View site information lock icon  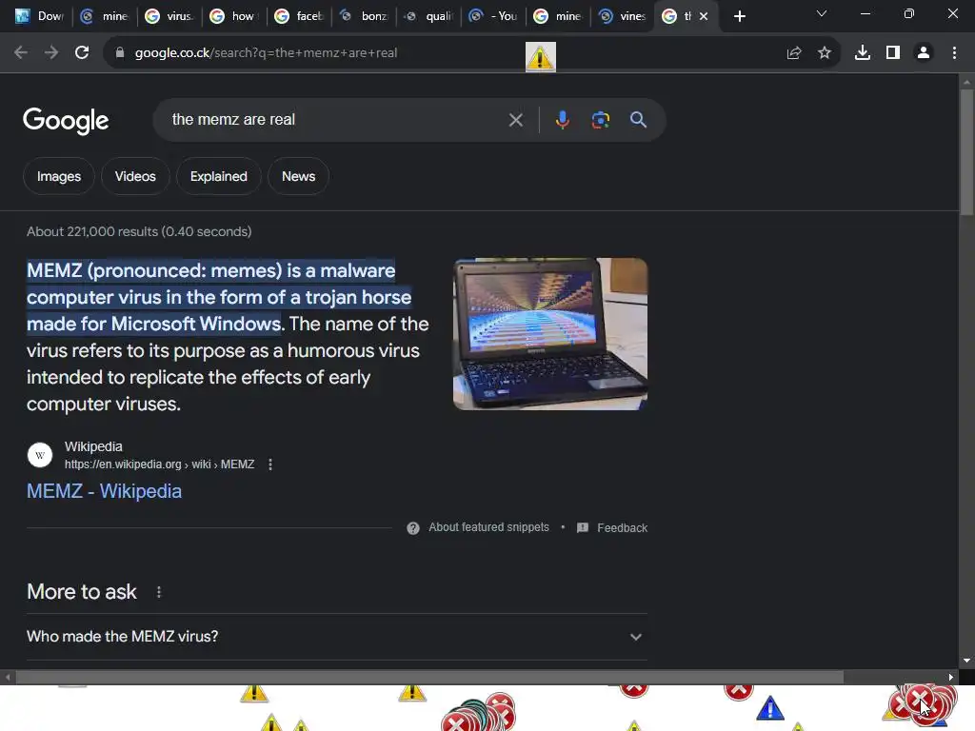tap(120, 53)
